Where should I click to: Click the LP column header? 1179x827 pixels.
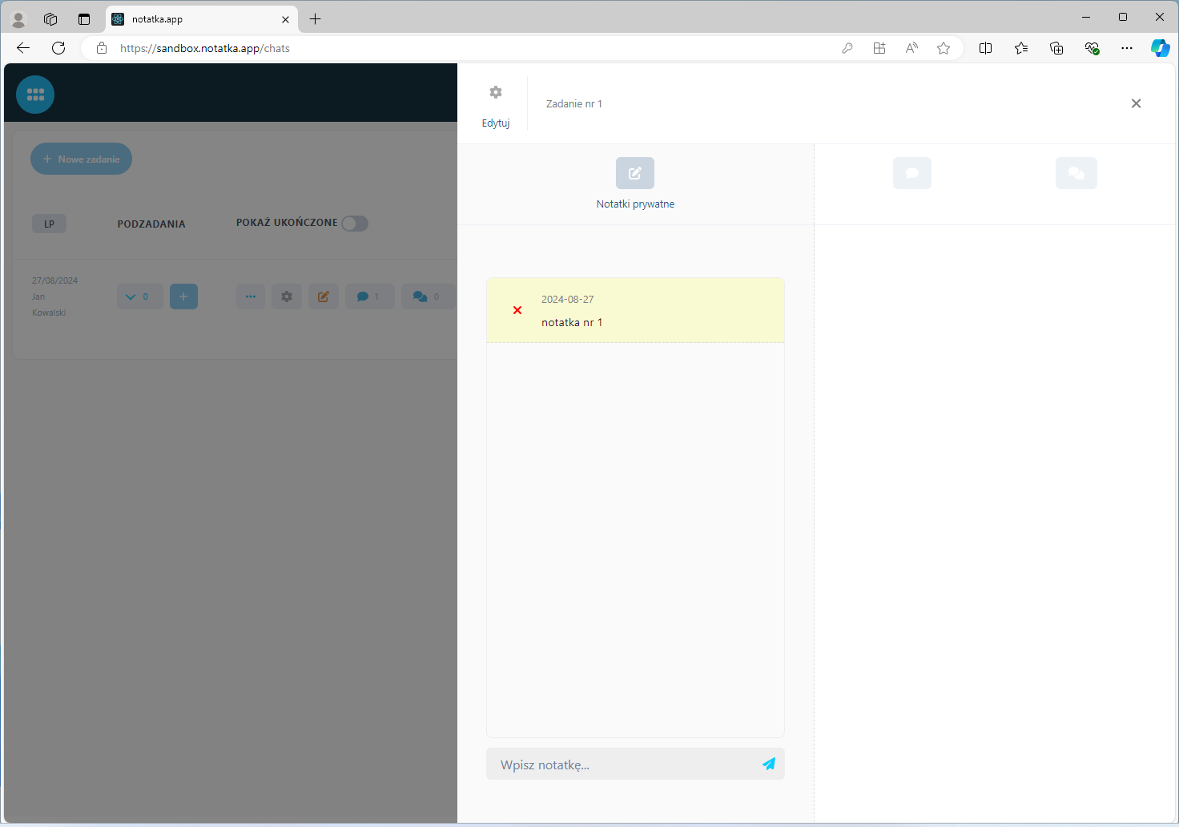49,224
